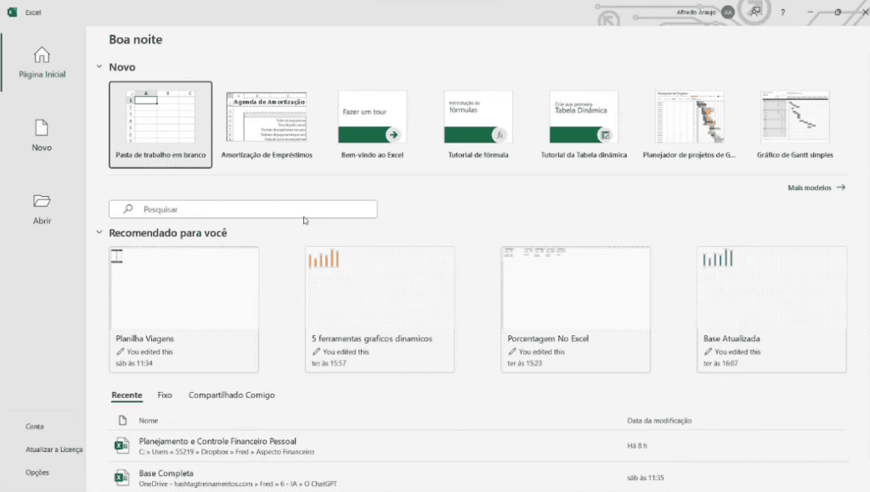870x492 pixels.
Task: Open Opções in the sidebar
Action: (x=37, y=472)
